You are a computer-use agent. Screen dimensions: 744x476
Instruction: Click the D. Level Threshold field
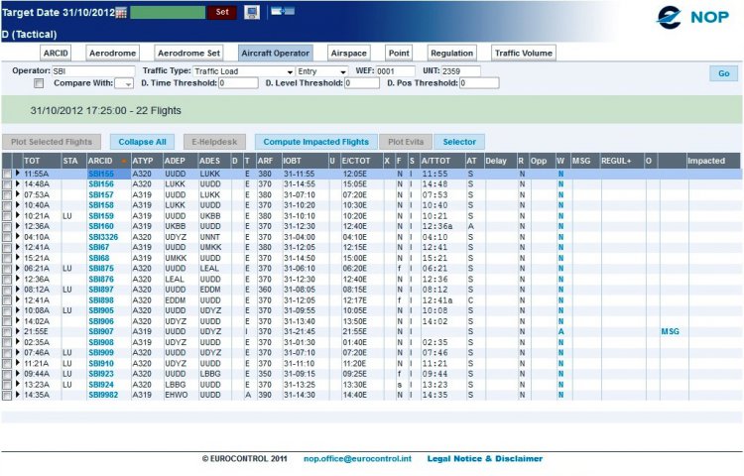click(362, 83)
